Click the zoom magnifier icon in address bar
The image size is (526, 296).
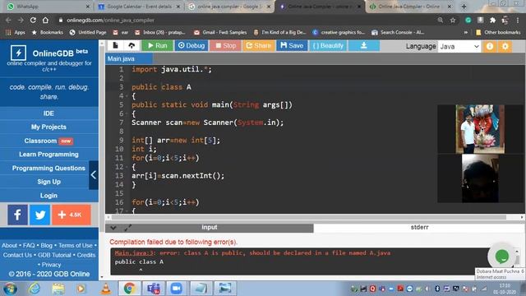pos(441,20)
